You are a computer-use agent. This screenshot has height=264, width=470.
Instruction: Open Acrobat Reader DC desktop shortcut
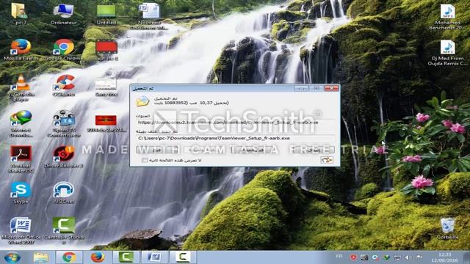[x=21, y=158]
